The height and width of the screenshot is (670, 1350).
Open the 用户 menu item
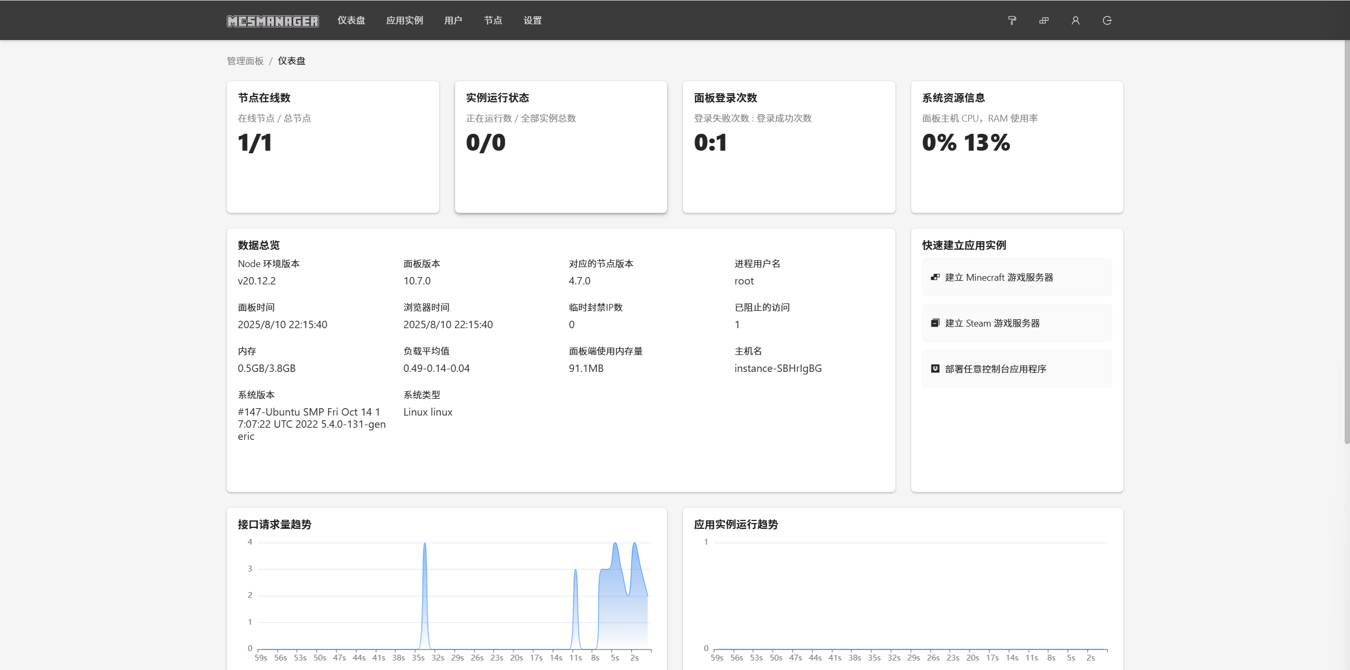453,21
